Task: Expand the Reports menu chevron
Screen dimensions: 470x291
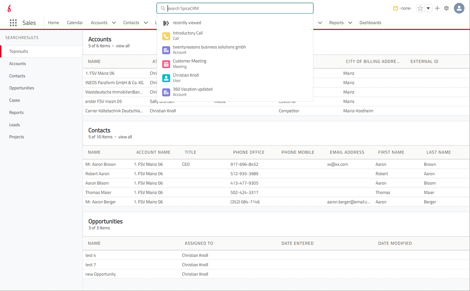Action: pyautogui.click(x=350, y=23)
